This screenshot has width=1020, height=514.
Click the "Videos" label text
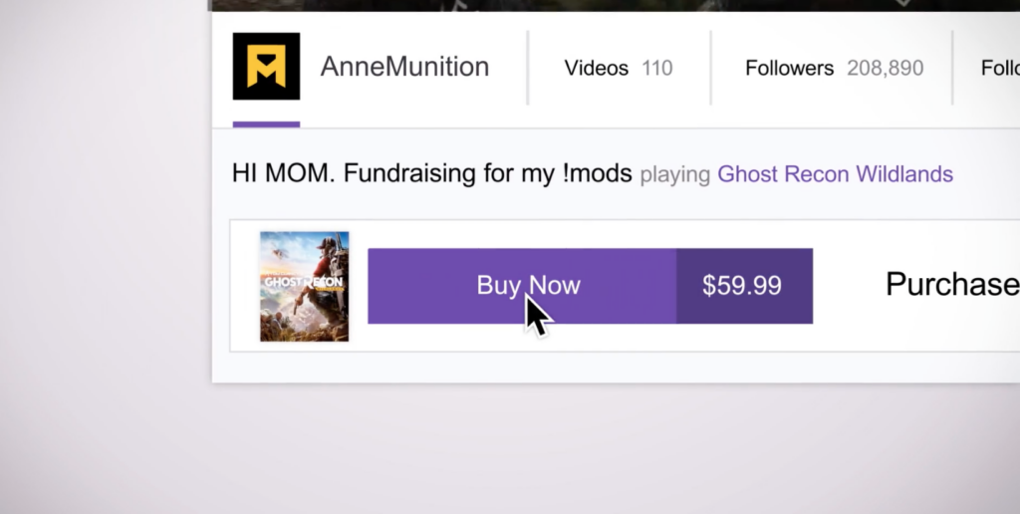[596, 69]
